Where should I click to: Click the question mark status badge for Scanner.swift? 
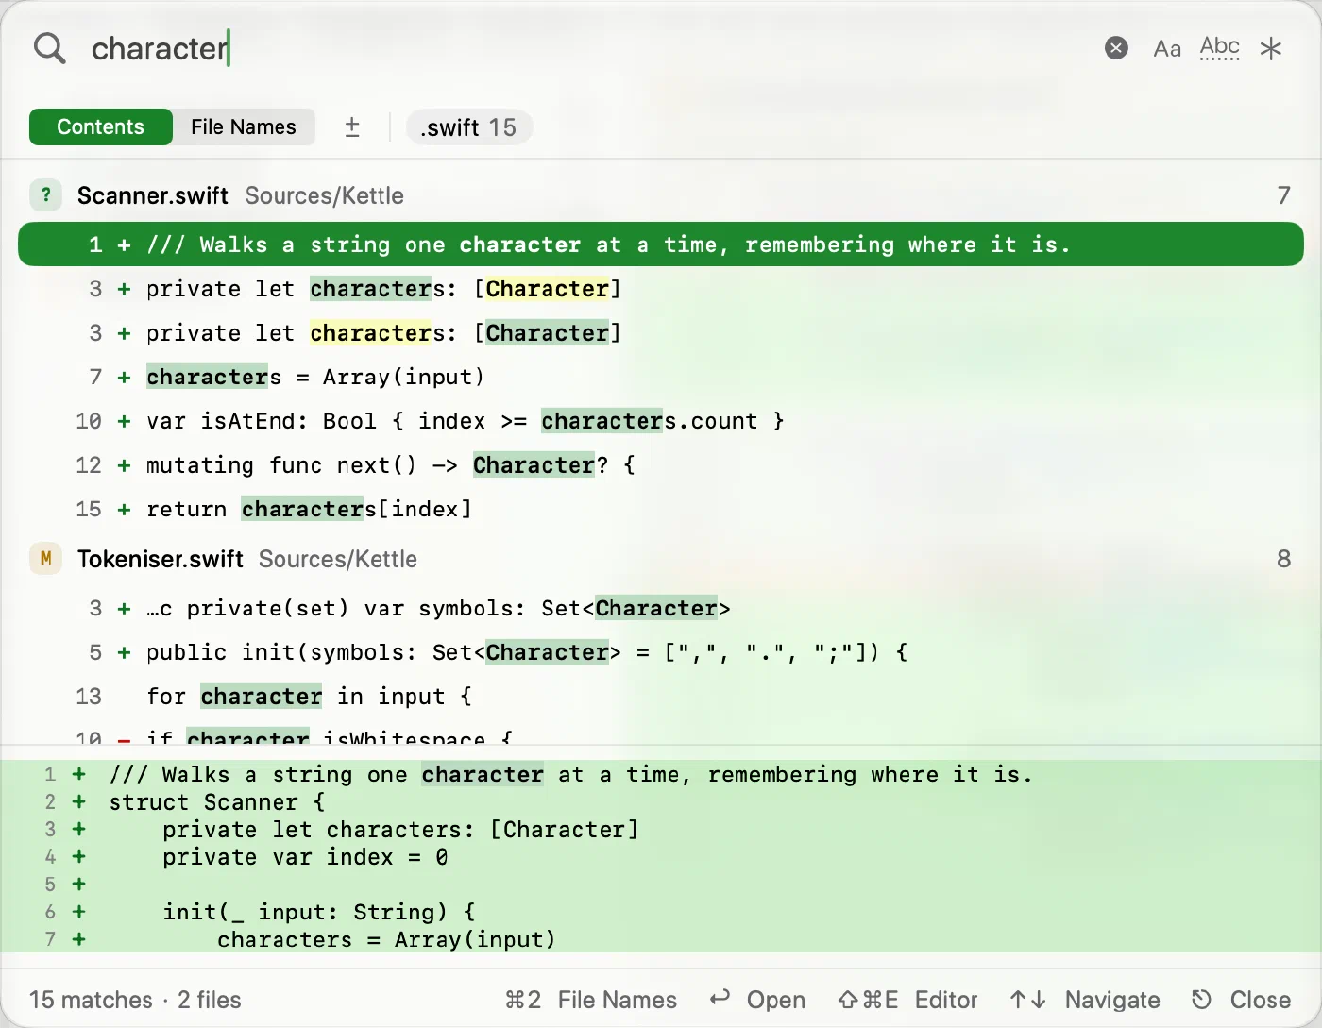tap(45, 195)
